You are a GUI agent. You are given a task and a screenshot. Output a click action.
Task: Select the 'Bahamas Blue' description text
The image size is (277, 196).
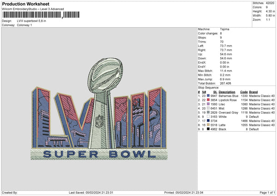[229, 96]
